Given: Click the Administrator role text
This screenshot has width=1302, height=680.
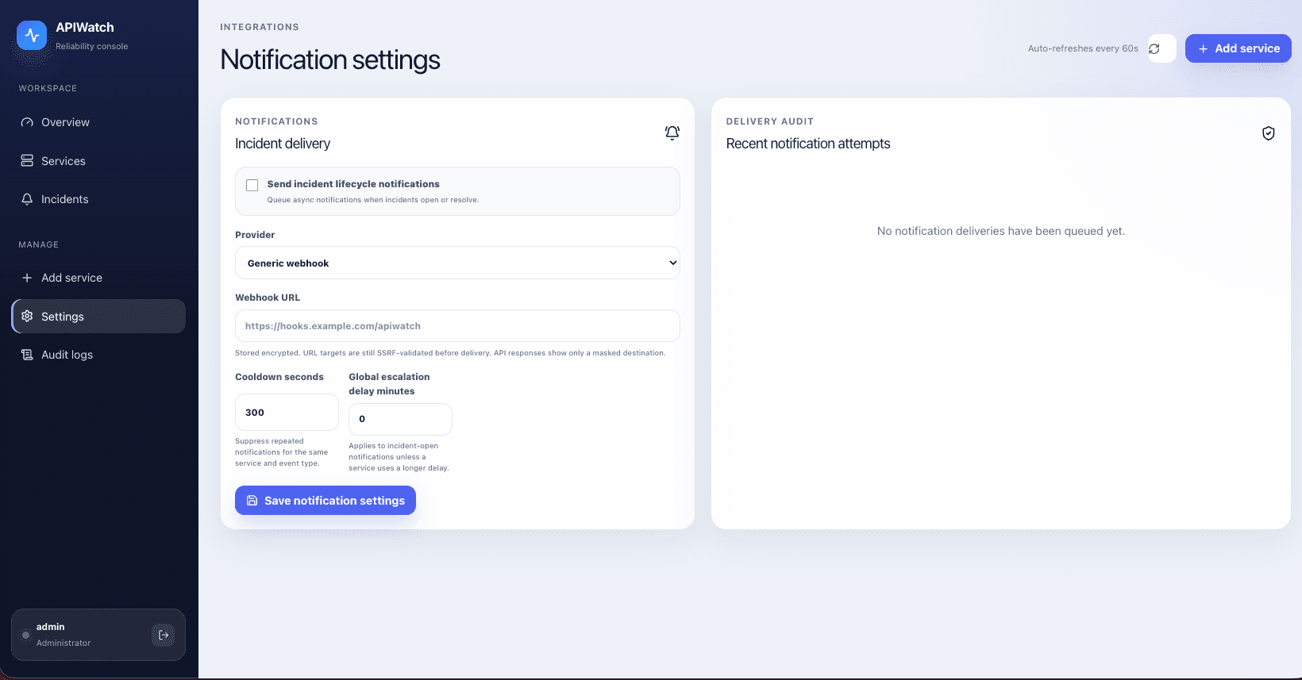Looking at the screenshot, I should (x=64, y=643).
